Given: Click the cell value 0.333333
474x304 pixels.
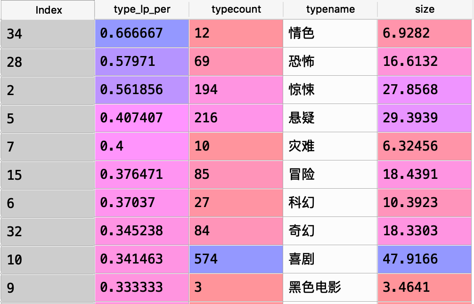Looking at the screenshot, I should click(x=142, y=288).
